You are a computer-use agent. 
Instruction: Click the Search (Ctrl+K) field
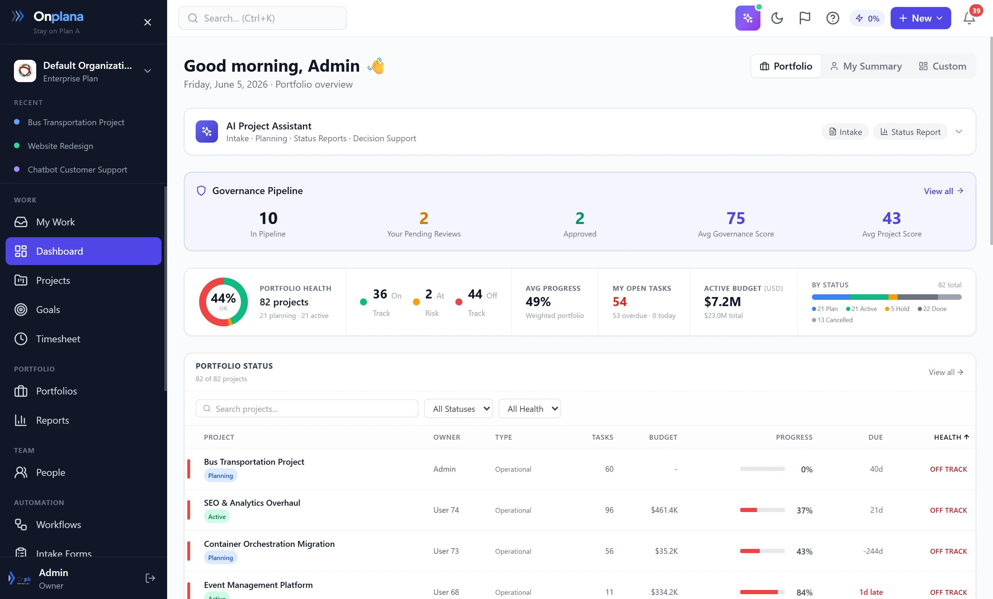point(263,18)
